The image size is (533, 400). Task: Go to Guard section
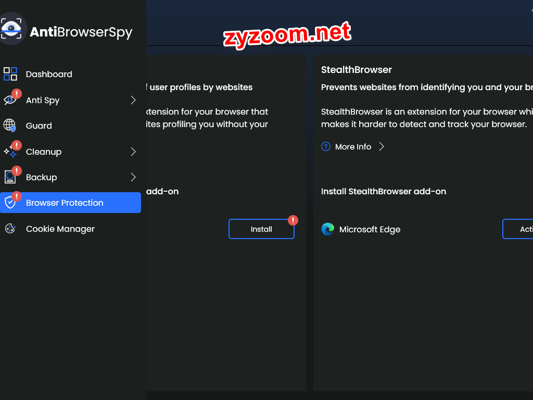[70, 126]
